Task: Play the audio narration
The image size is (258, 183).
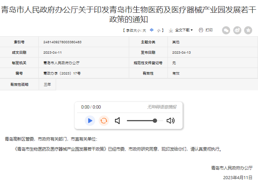Action: tap(90, 120)
